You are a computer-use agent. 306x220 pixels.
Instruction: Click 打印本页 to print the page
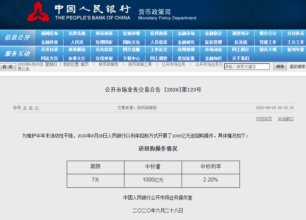264,119
